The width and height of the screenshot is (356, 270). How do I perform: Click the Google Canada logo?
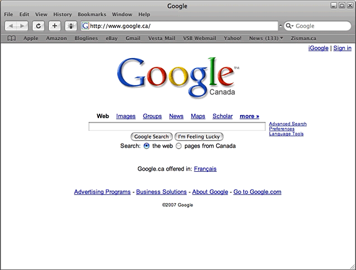click(178, 77)
